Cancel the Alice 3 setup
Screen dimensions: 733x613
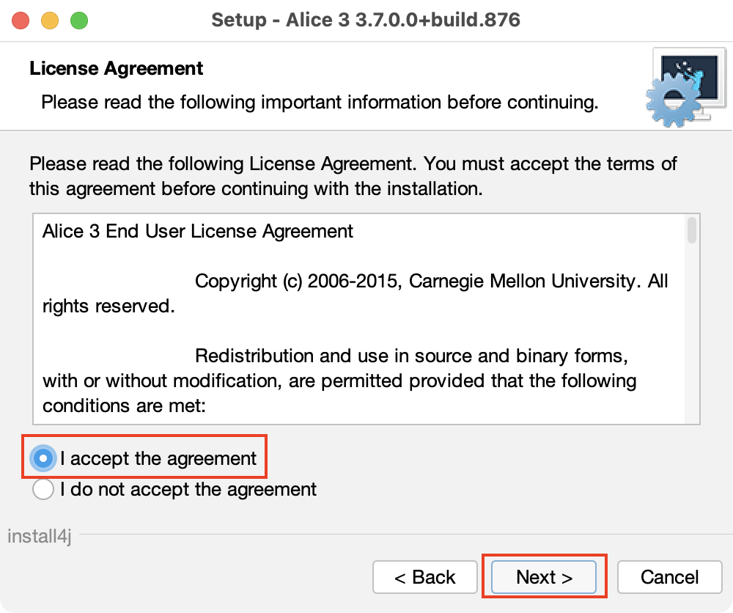pyautogui.click(x=670, y=577)
